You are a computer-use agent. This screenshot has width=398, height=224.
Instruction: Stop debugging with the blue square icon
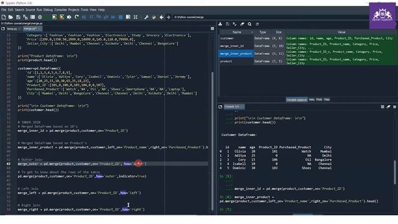click(121, 17)
